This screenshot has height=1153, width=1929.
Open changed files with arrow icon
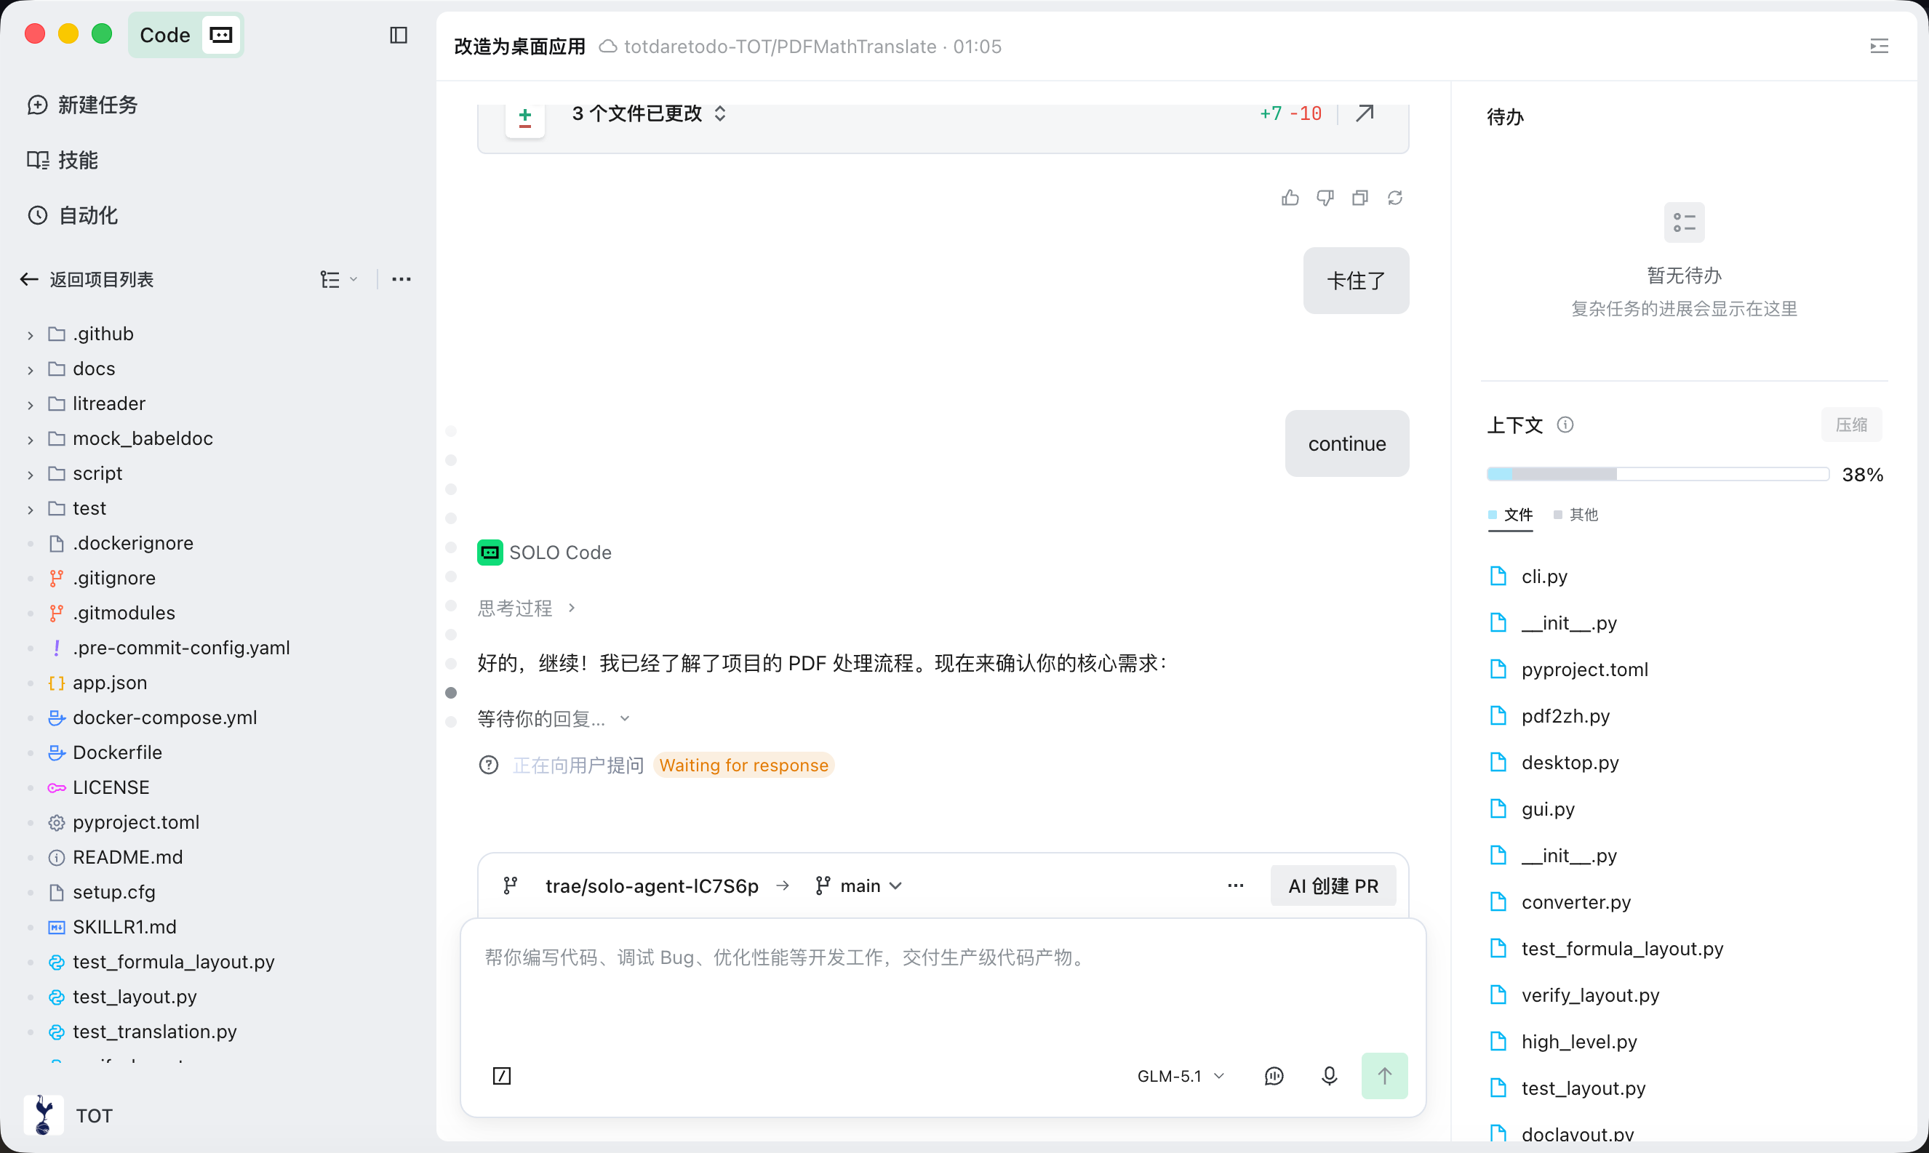pyautogui.click(x=1365, y=113)
